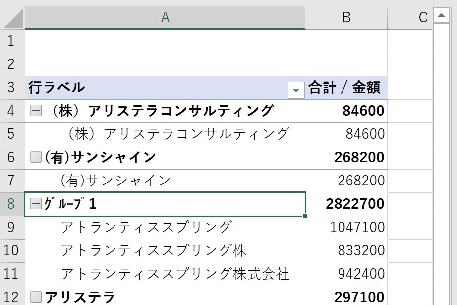Select the (有)サンシャイン child item in row 7
The height and width of the screenshot is (305, 457).
tap(115, 181)
